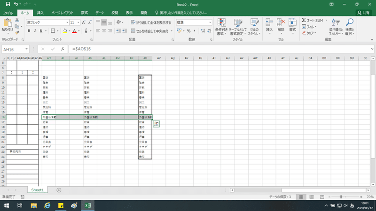Open the fill color dropdown arrow

point(69,31)
